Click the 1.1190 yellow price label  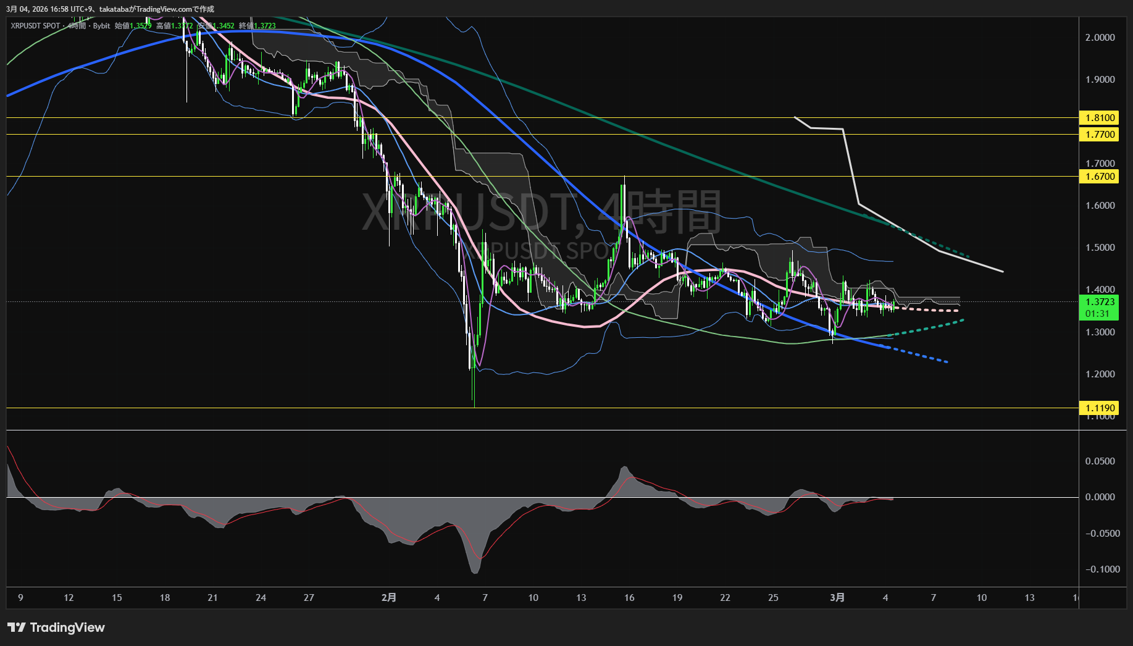coord(1099,408)
